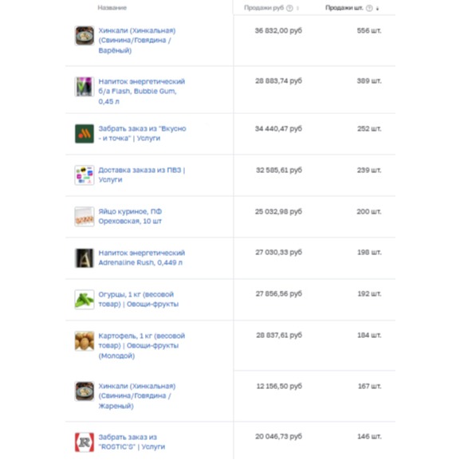Open the ПВЗ delivery service icon

pyautogui.click(x=85, y=175)
